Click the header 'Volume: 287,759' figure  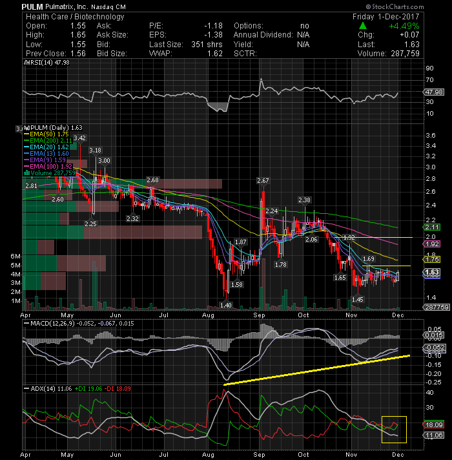click(x=388, y=54)
